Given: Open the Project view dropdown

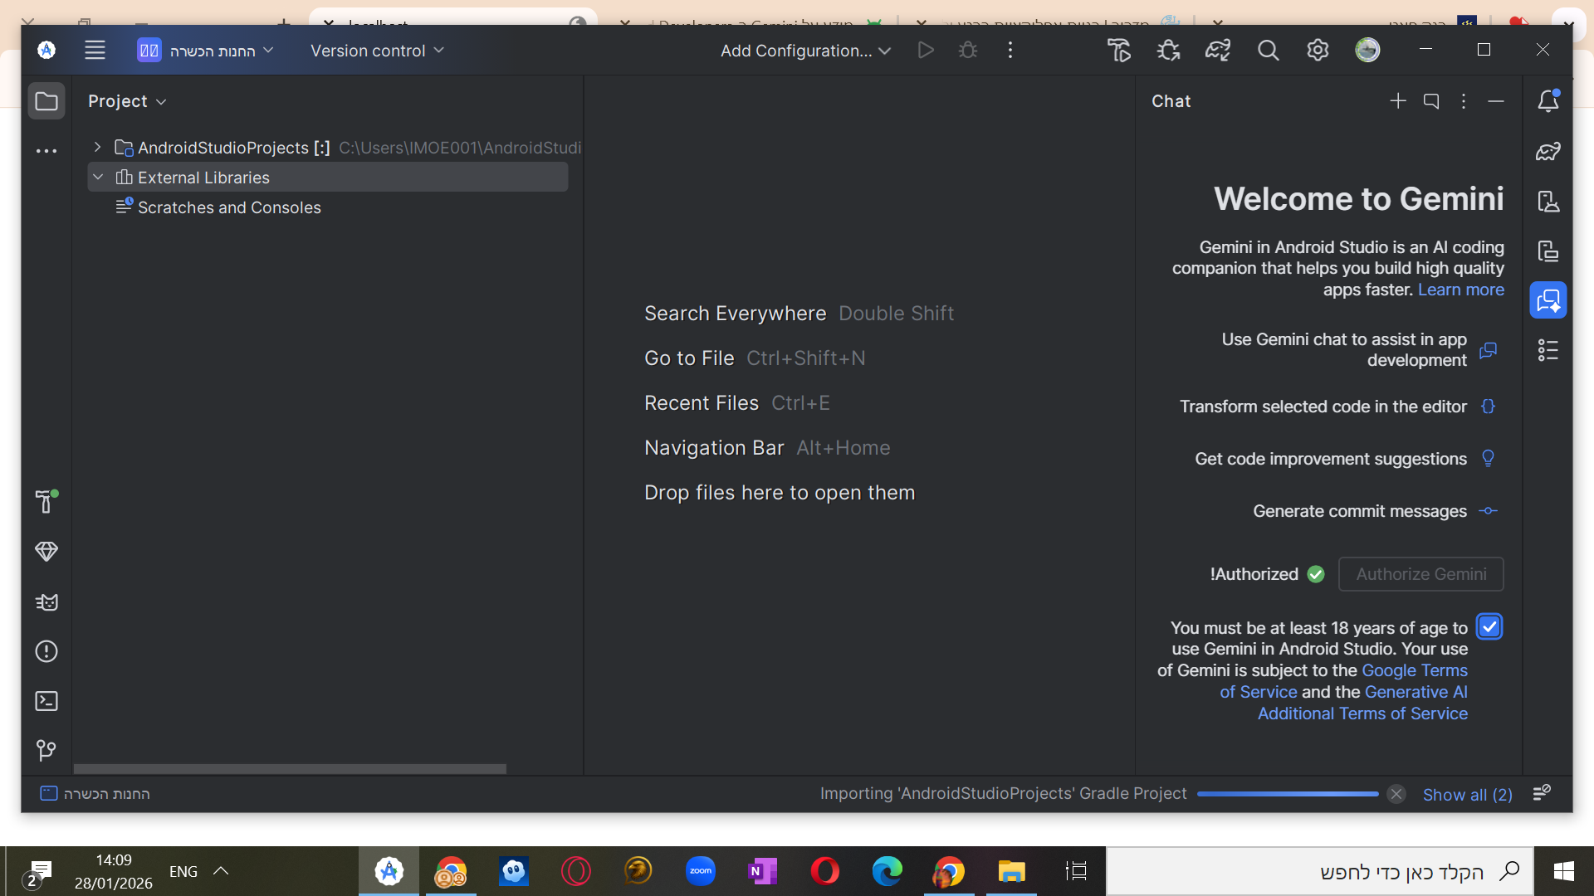Looking at the screenshot, I should tap(127, 101).
